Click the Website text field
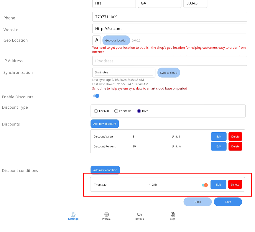Image resolution: width=255 pixels, height=232 pixels. (170, 29)
